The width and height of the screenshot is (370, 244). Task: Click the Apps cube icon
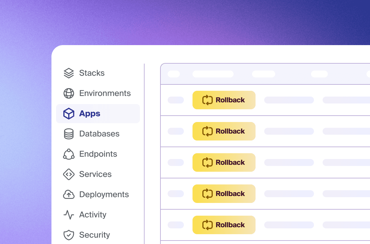[69, 114]
